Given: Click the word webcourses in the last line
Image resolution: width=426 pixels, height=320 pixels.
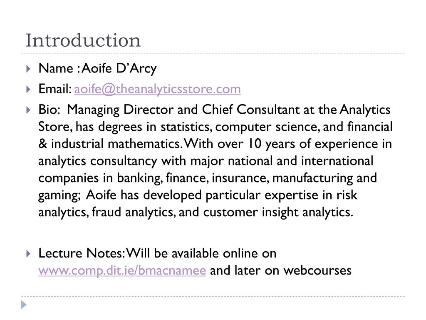Looking at the screenshot, I should (317, 270).
